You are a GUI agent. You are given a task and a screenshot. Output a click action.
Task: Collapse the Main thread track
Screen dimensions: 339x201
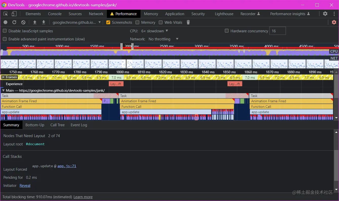point(4,90)
